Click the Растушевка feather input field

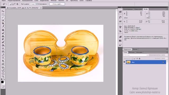coord(32,4)
